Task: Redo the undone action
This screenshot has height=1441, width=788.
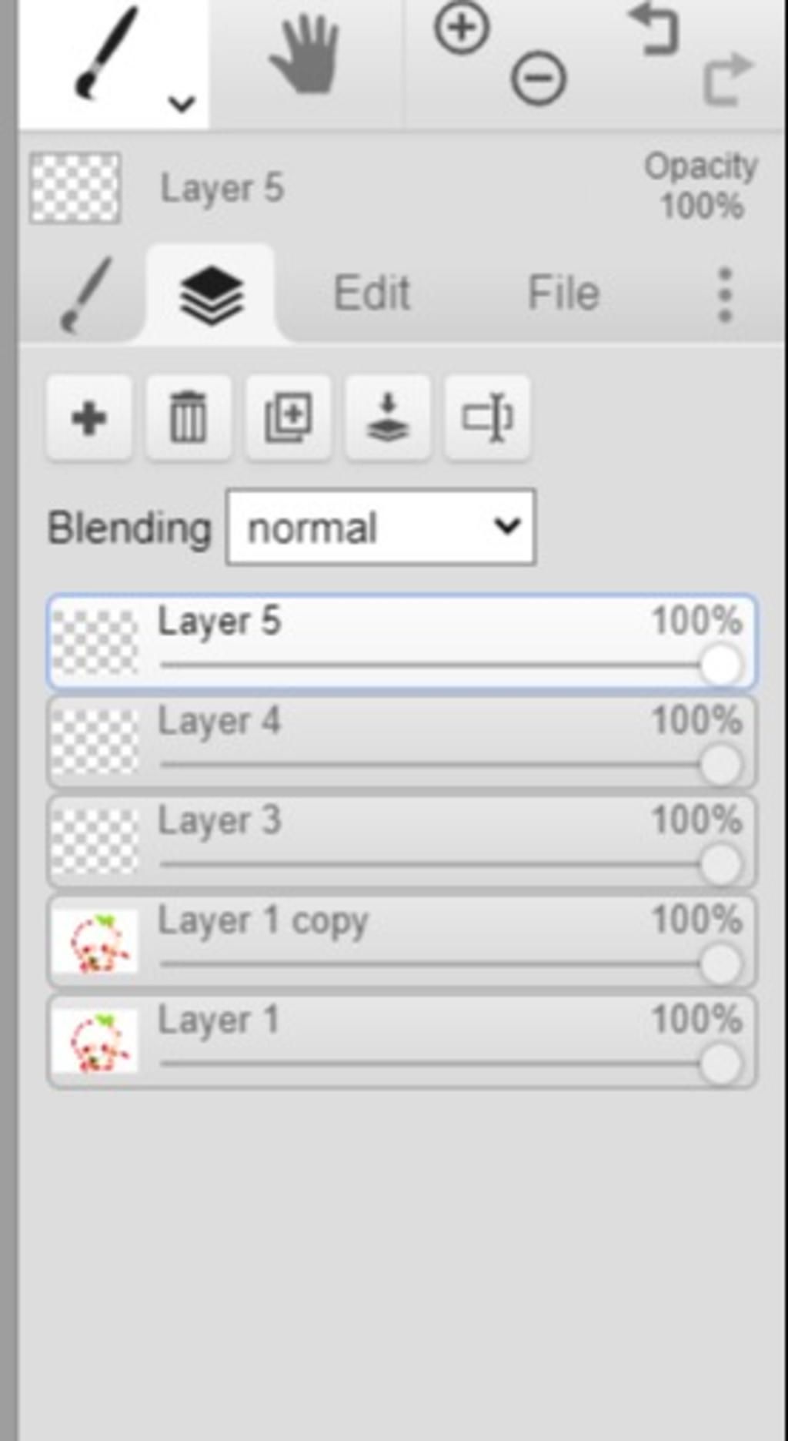Action: click(x=727, y=79)
